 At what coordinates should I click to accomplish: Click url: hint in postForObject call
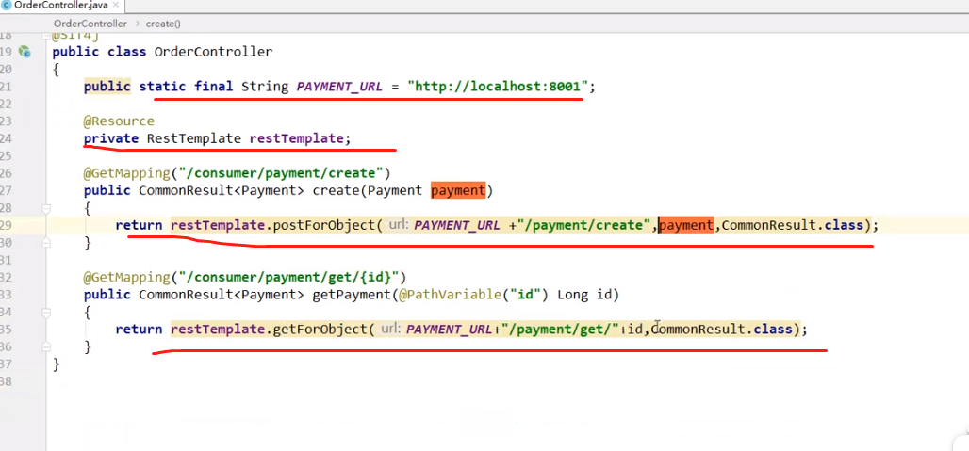(x=399, y=225)
